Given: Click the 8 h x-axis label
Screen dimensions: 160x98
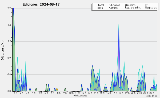Looking at the screenshot, I should click(59, 93).
